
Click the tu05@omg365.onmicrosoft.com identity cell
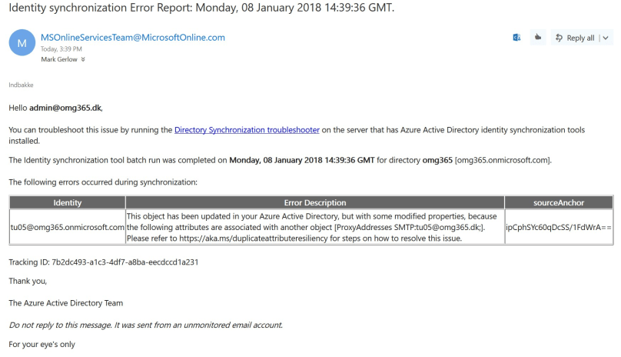(x=67, y=227)
